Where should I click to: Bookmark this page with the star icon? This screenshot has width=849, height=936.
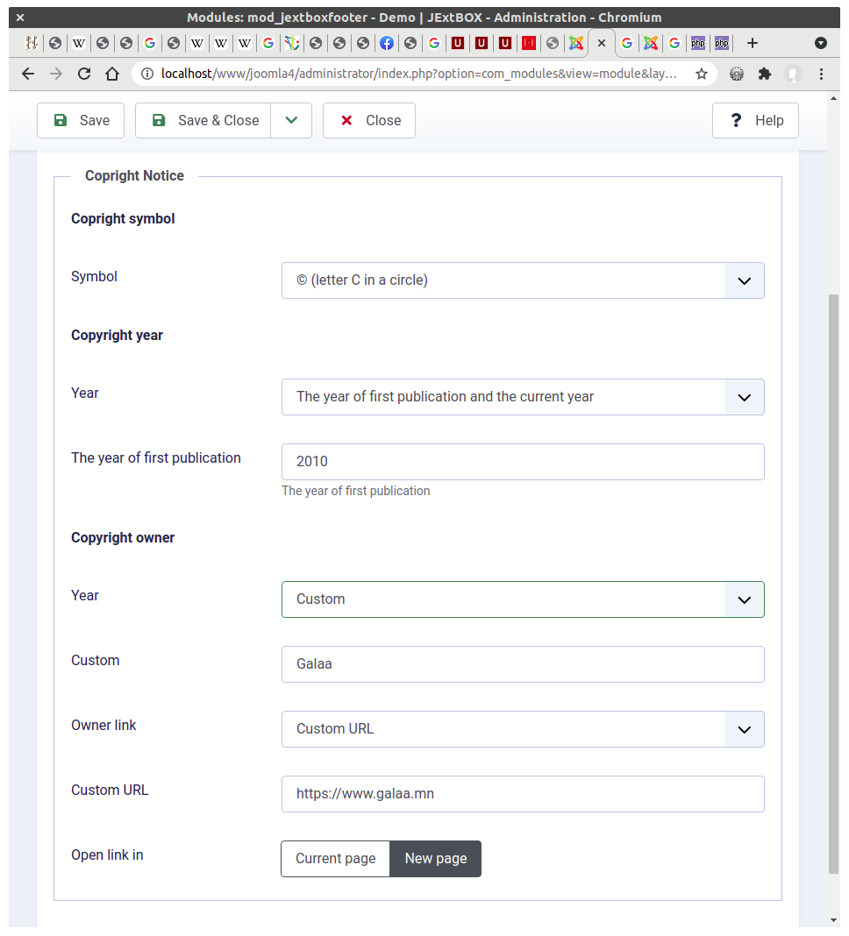pos(702,74)
